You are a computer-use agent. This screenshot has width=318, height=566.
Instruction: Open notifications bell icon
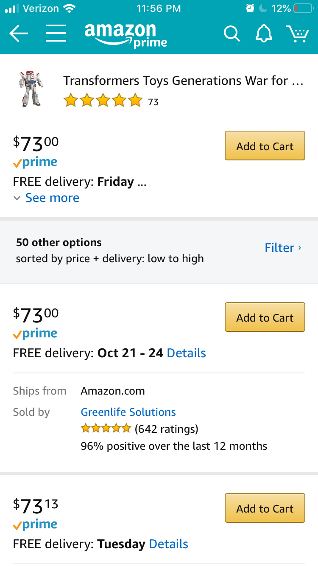coord(264,34)
